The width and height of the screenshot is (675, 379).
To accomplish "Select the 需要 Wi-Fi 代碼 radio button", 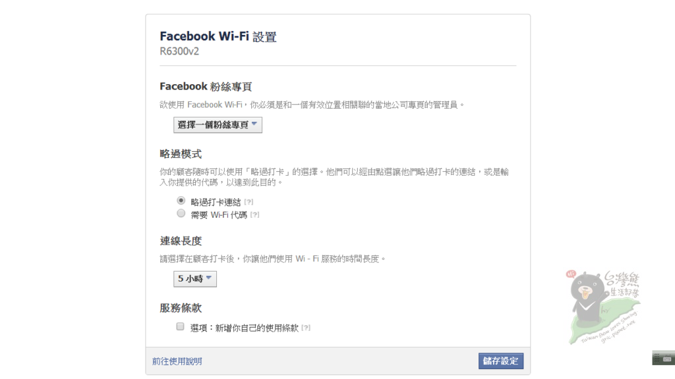I will [x=181, y=213].
